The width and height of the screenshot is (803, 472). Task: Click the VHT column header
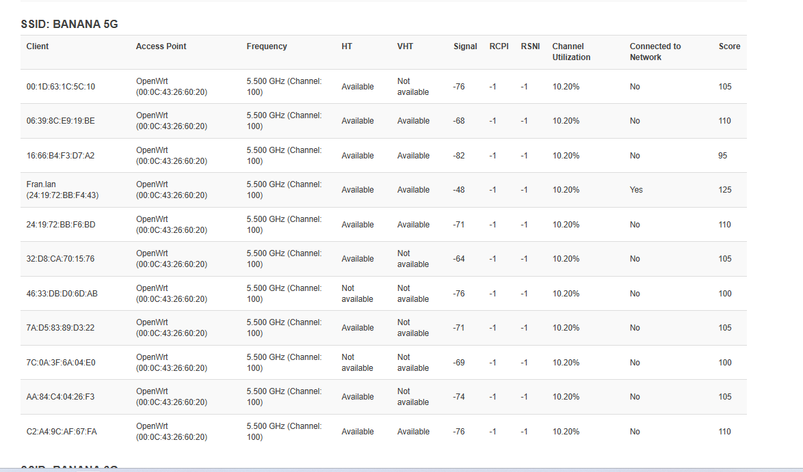405,46
